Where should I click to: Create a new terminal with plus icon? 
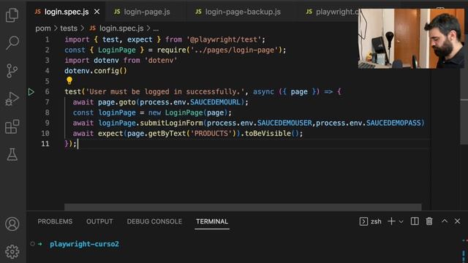click(x=391, y=221)
